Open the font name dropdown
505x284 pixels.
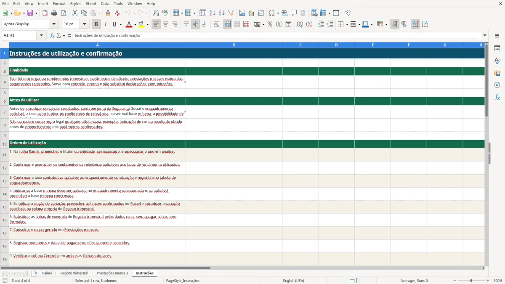click(55, 24)
